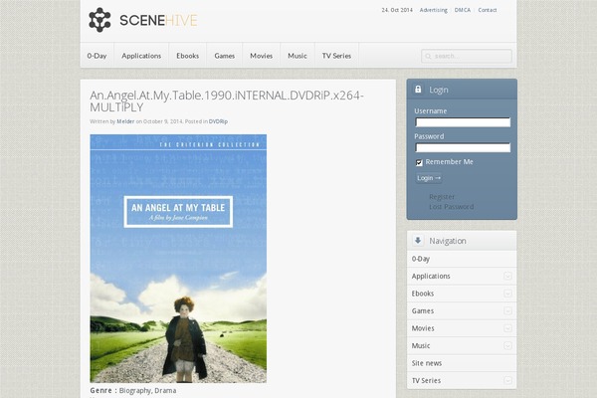Focus the search box field

click(467, 56)
